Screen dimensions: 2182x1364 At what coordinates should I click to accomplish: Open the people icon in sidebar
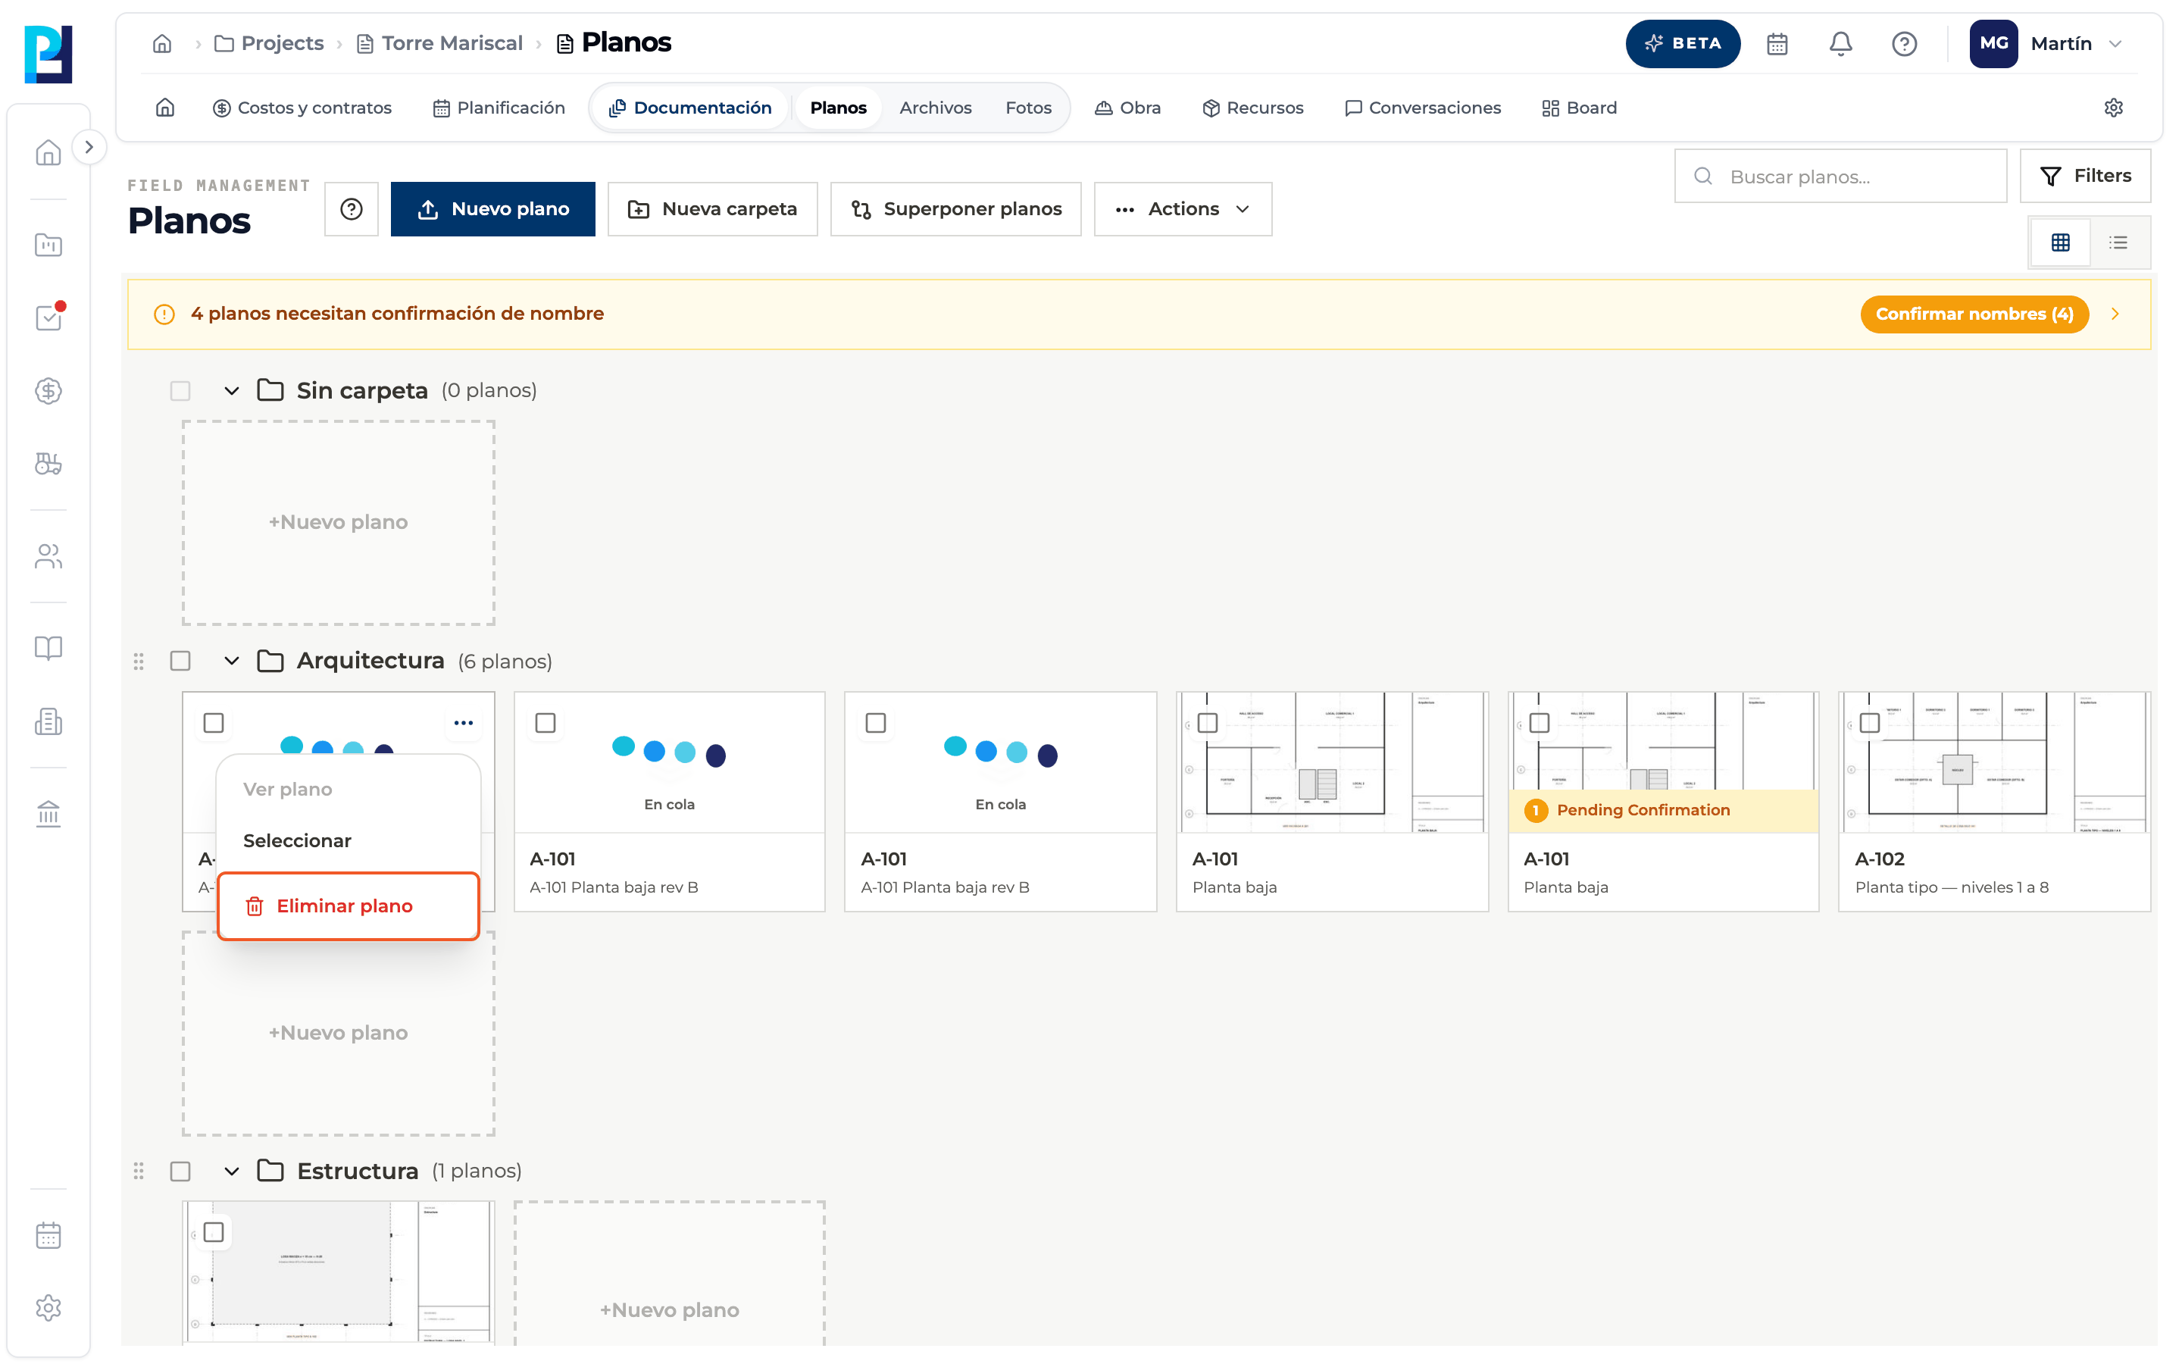48,557
